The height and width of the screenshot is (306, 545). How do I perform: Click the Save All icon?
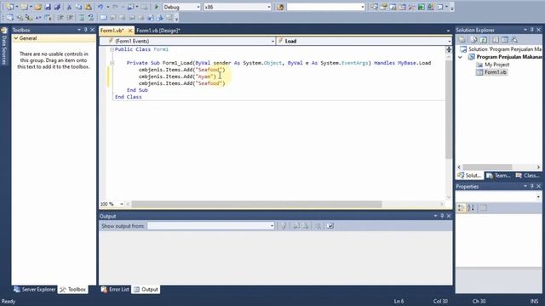pos(57,7)
